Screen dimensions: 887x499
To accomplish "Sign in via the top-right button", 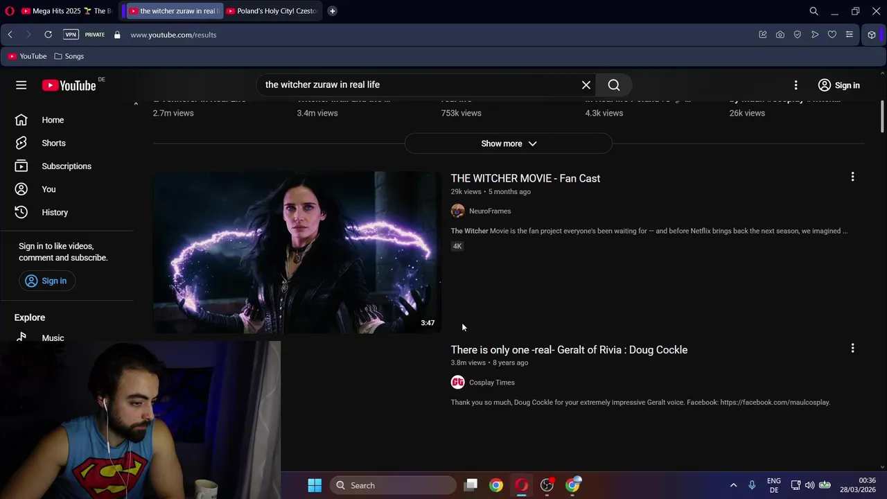I will coord(838,85).
